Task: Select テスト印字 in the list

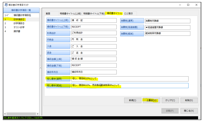Action: pos(19,27)
